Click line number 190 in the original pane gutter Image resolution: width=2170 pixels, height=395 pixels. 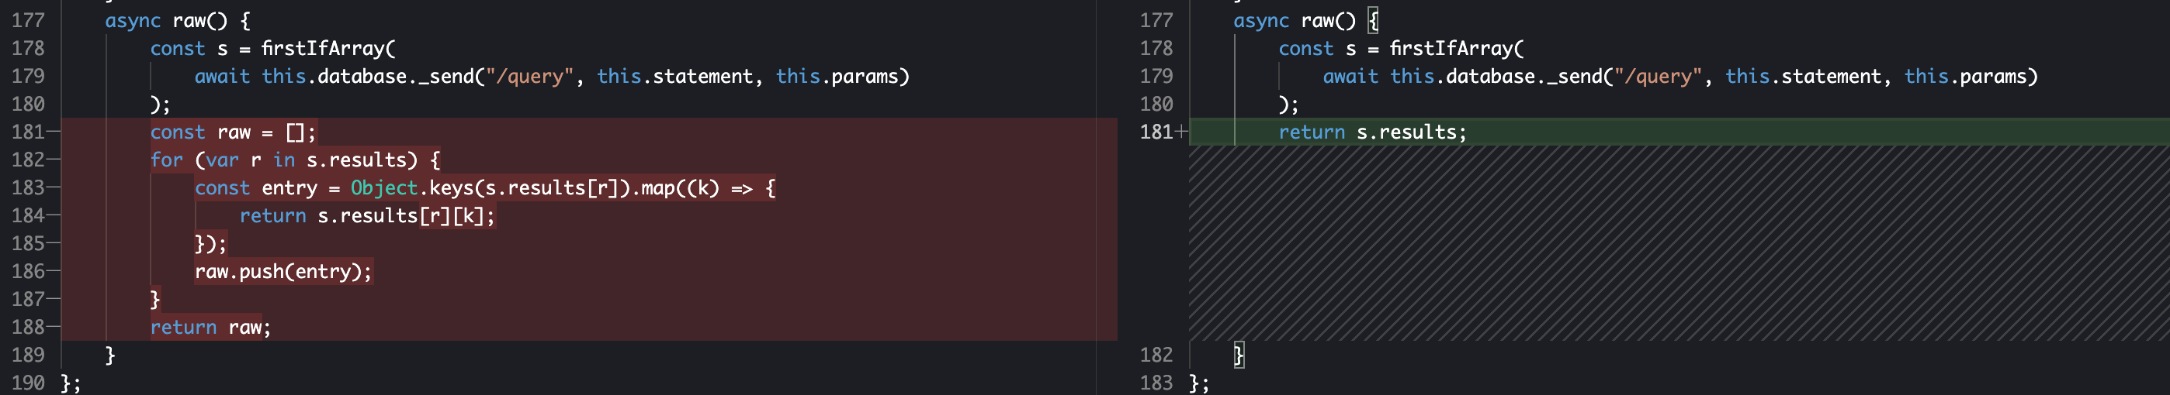point(28,383)
